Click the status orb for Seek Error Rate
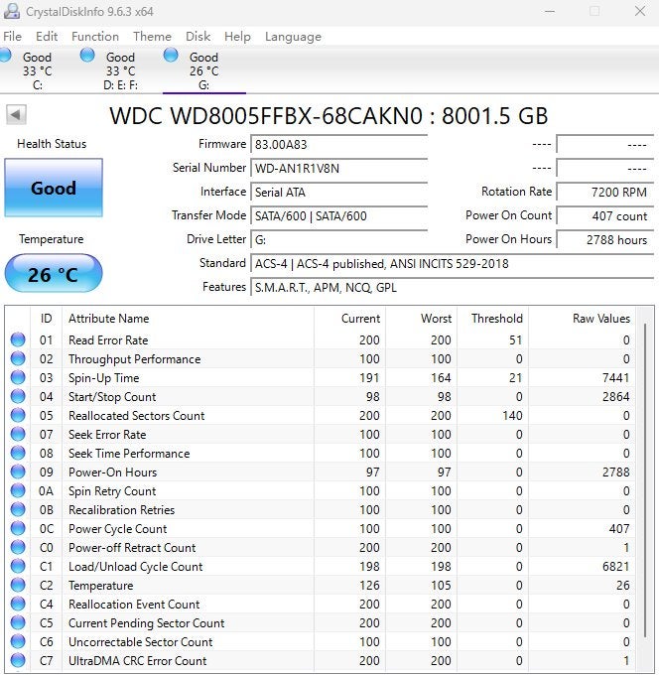659x676 pixels. pos(18,434)
